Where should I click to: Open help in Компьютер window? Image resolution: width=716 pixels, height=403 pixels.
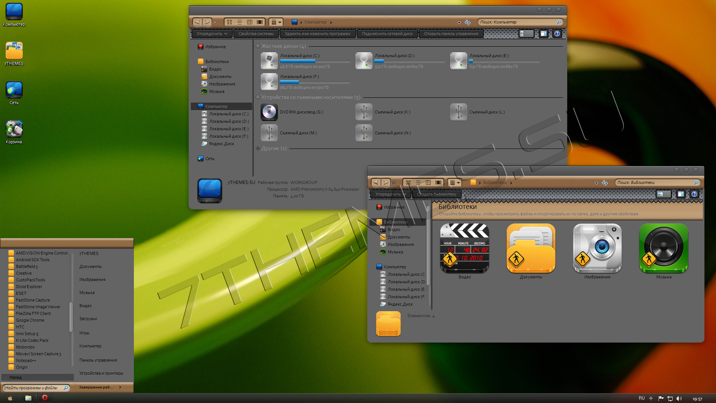pos(557,34)
